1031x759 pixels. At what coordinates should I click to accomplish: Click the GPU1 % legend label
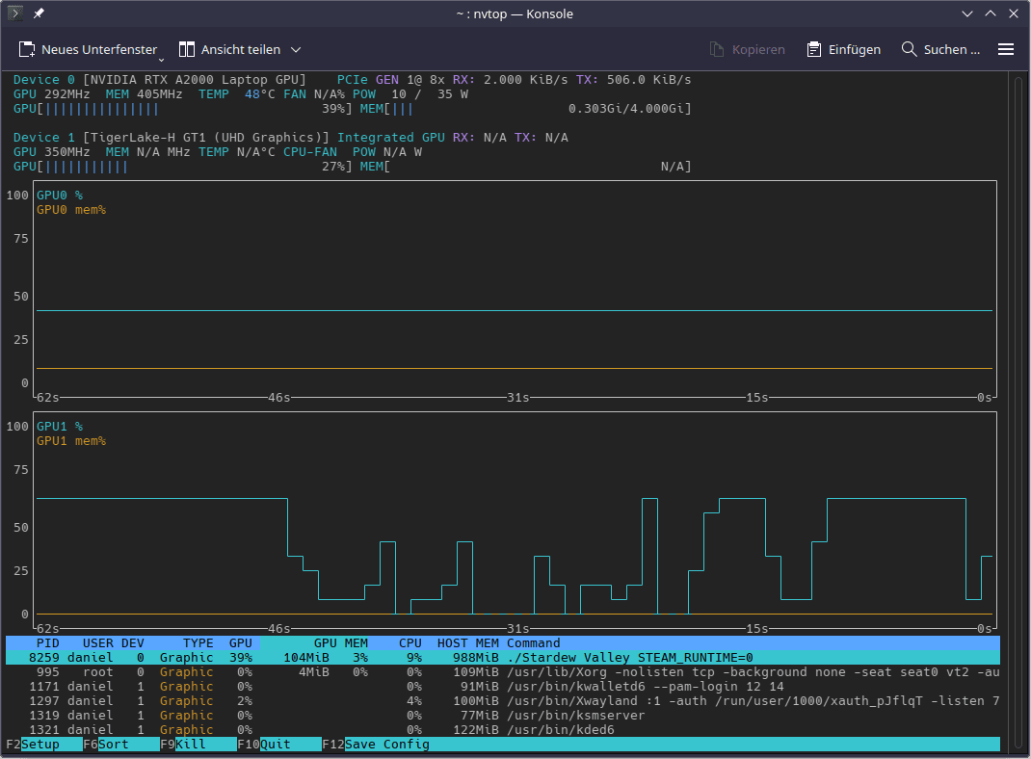tap(60, 427)
